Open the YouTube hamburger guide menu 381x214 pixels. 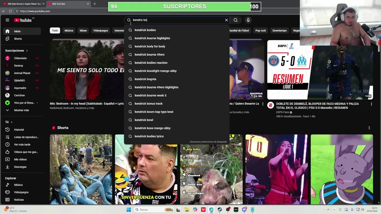pyautogui.click(x=7, y=20)
